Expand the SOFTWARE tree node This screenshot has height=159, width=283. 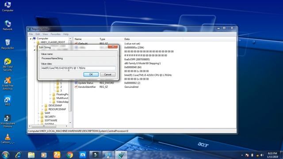[x=38, y=121]
